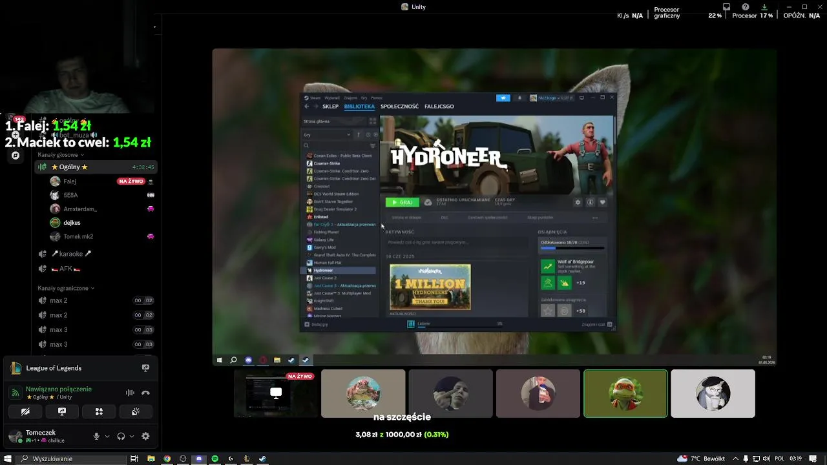
Task: Turn on camera in Discord voice panel
Action: coord(25,411)
